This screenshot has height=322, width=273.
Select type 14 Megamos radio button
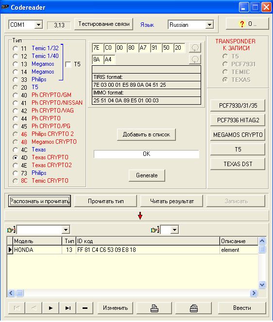[x=15, y=72]
